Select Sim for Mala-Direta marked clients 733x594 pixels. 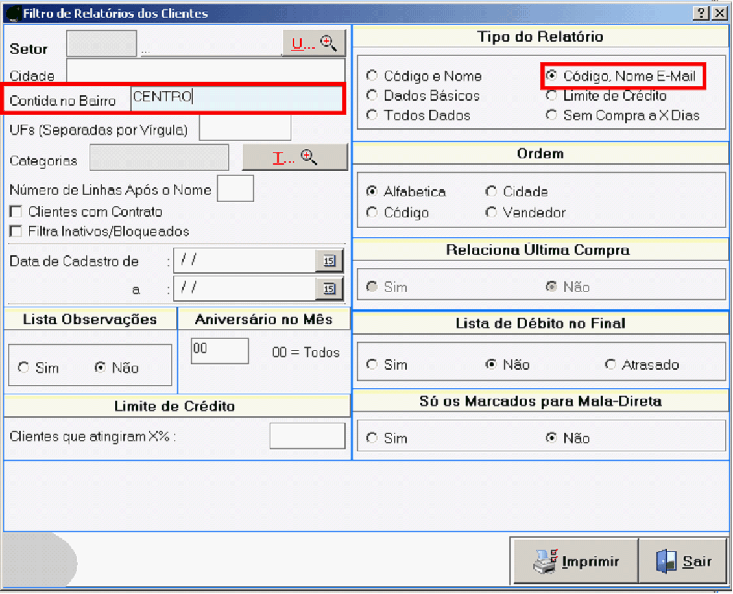coord(372,438)
